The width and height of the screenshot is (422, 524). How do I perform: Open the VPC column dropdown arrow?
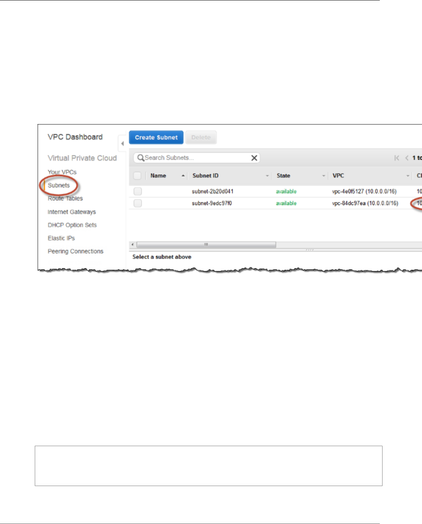coord(408,176)
